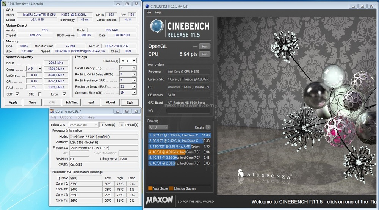Click the Core #3 36°C temperature field
This screenshot has width=379, height=210.
[x=86, y=200]
